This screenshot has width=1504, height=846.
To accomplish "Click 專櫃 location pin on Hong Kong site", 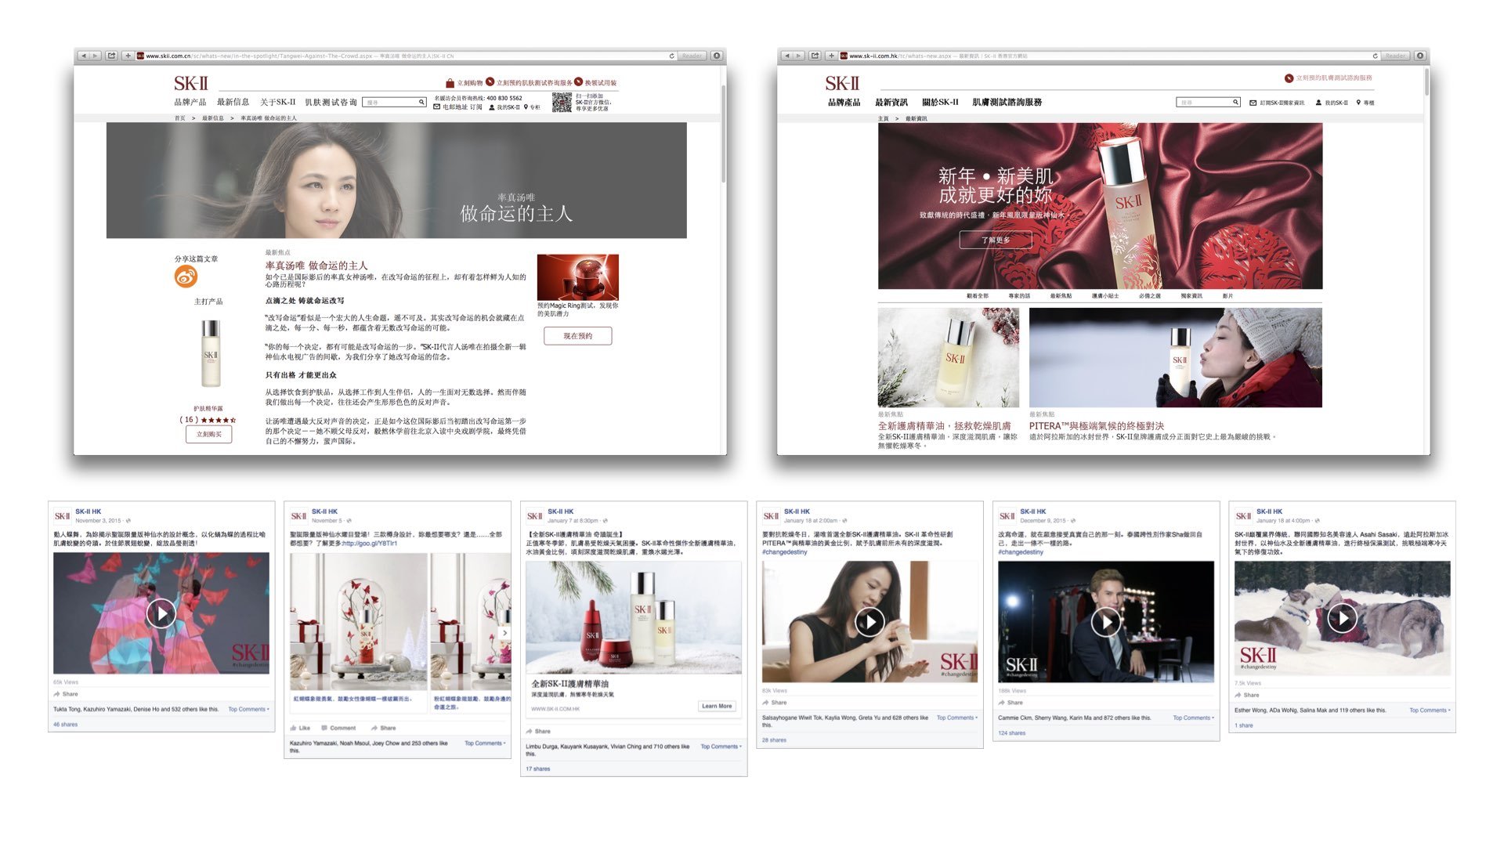I will 1358,103.
